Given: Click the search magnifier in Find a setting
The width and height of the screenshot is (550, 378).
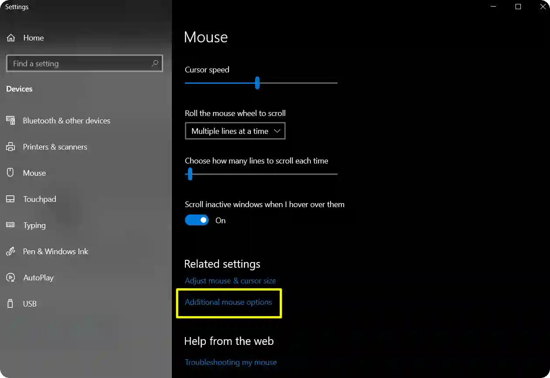Looking at the screenshot, I should click(x=155, y=63).
